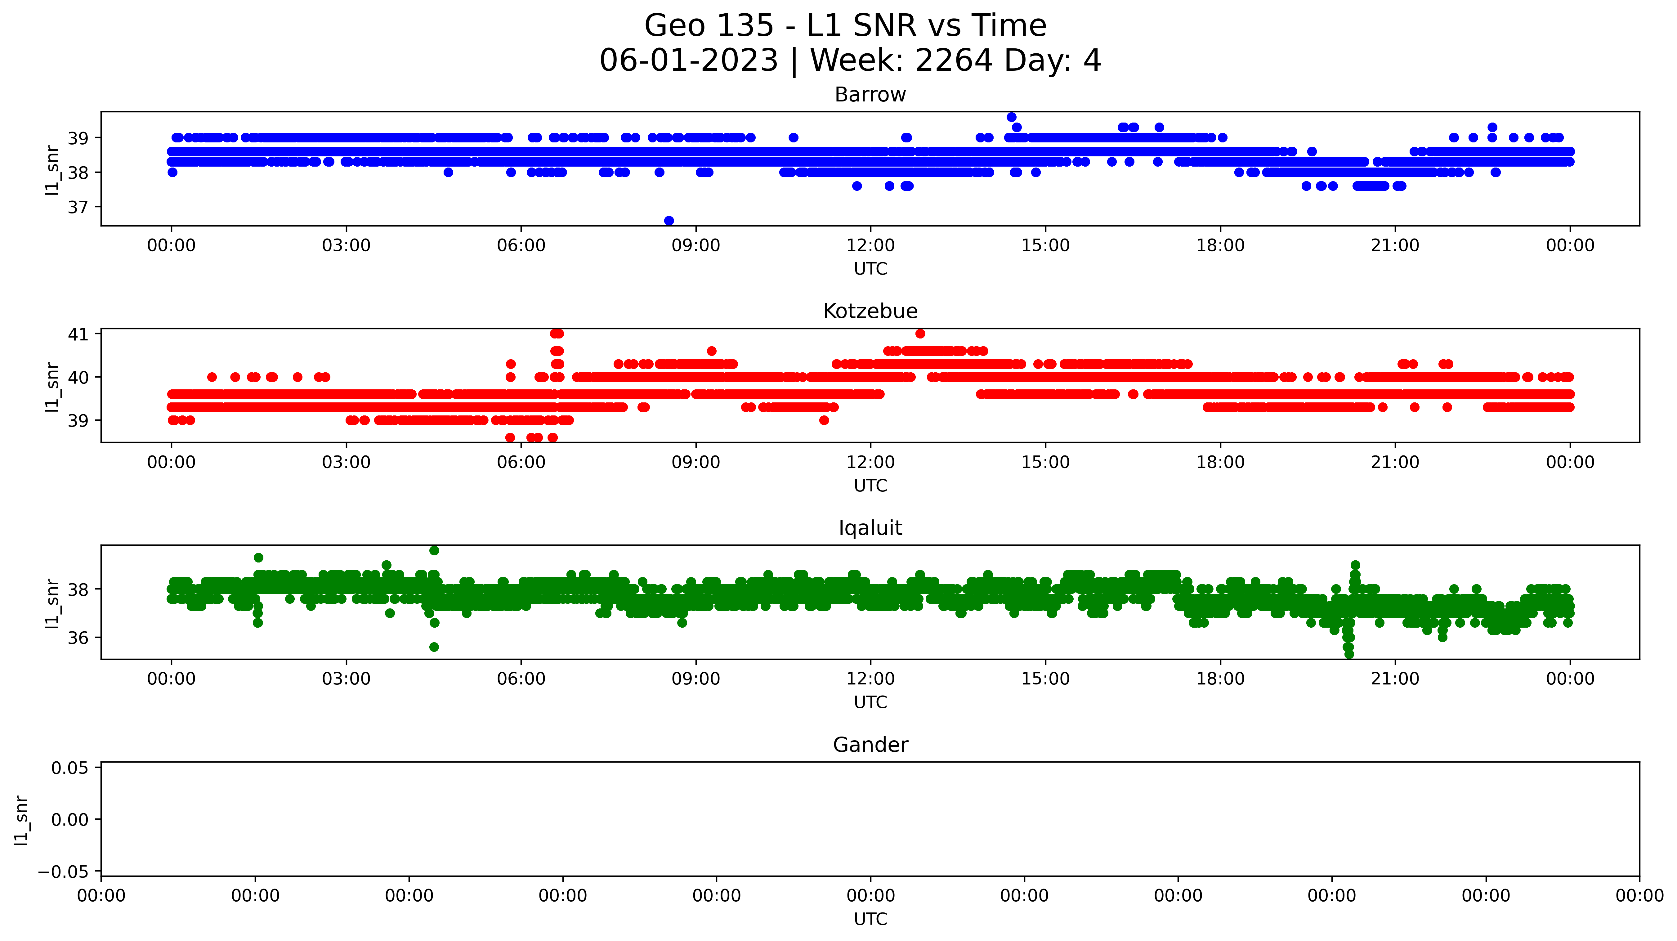Click the 18:00 tick on the Iqaluit axis
1677x941 pixels.
1220,679
